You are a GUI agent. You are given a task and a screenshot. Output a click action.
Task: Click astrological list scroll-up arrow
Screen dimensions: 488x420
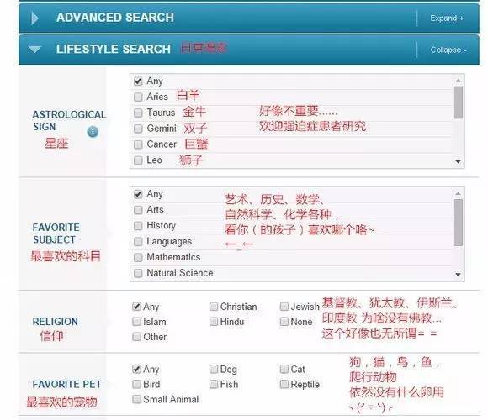tap(458, 81)
